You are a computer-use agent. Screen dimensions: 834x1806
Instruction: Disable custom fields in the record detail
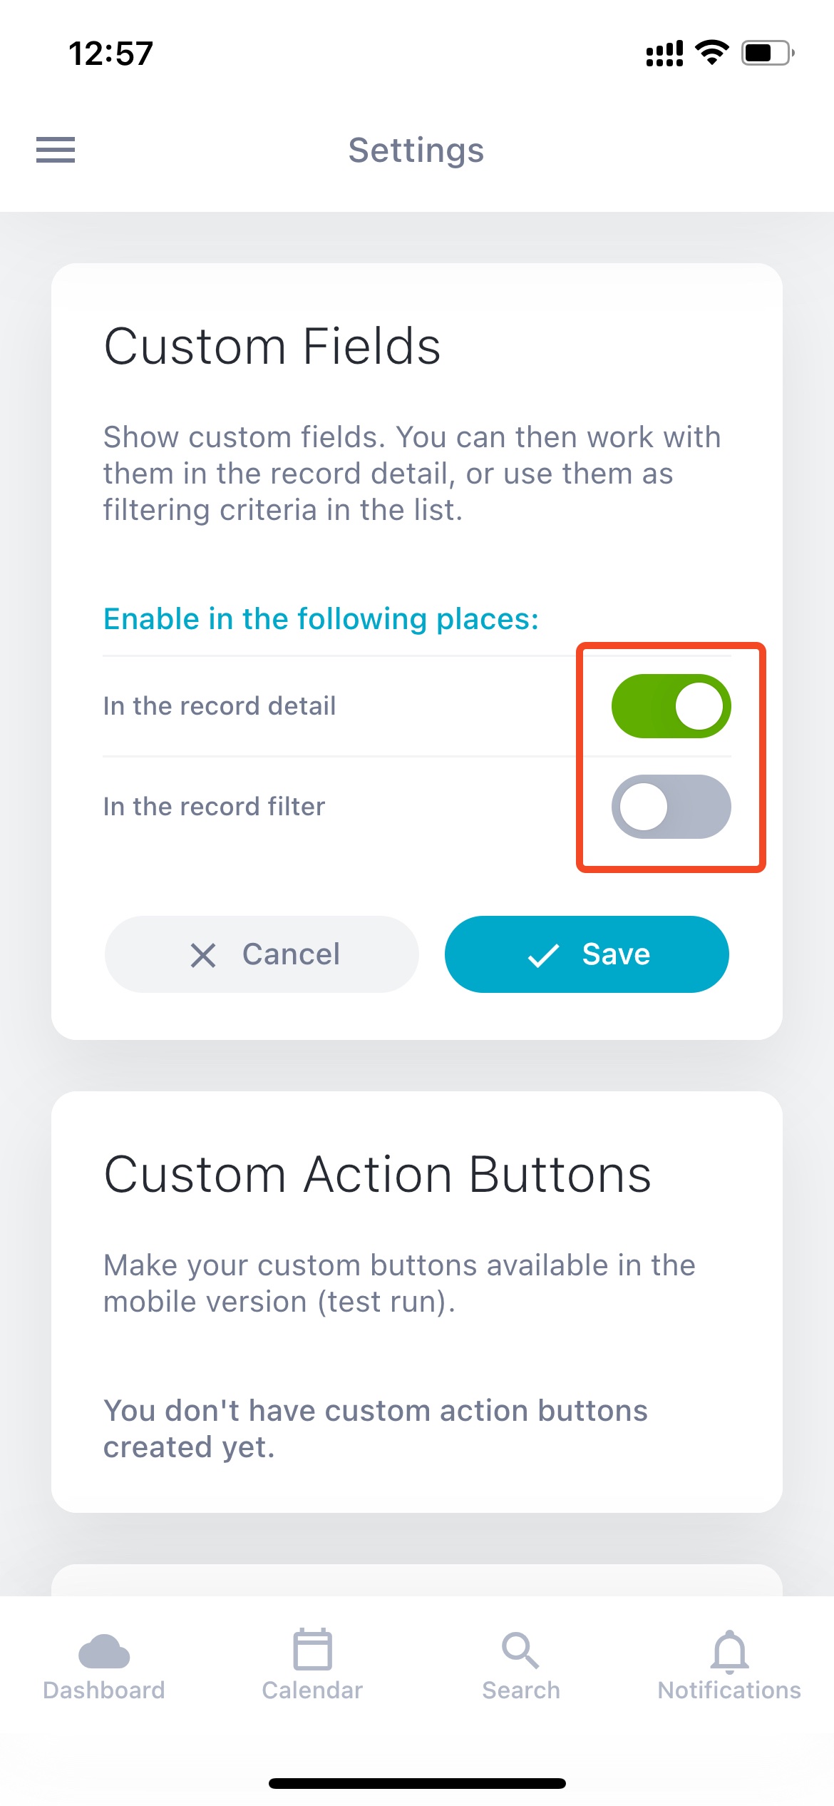(x=671, y=705)
